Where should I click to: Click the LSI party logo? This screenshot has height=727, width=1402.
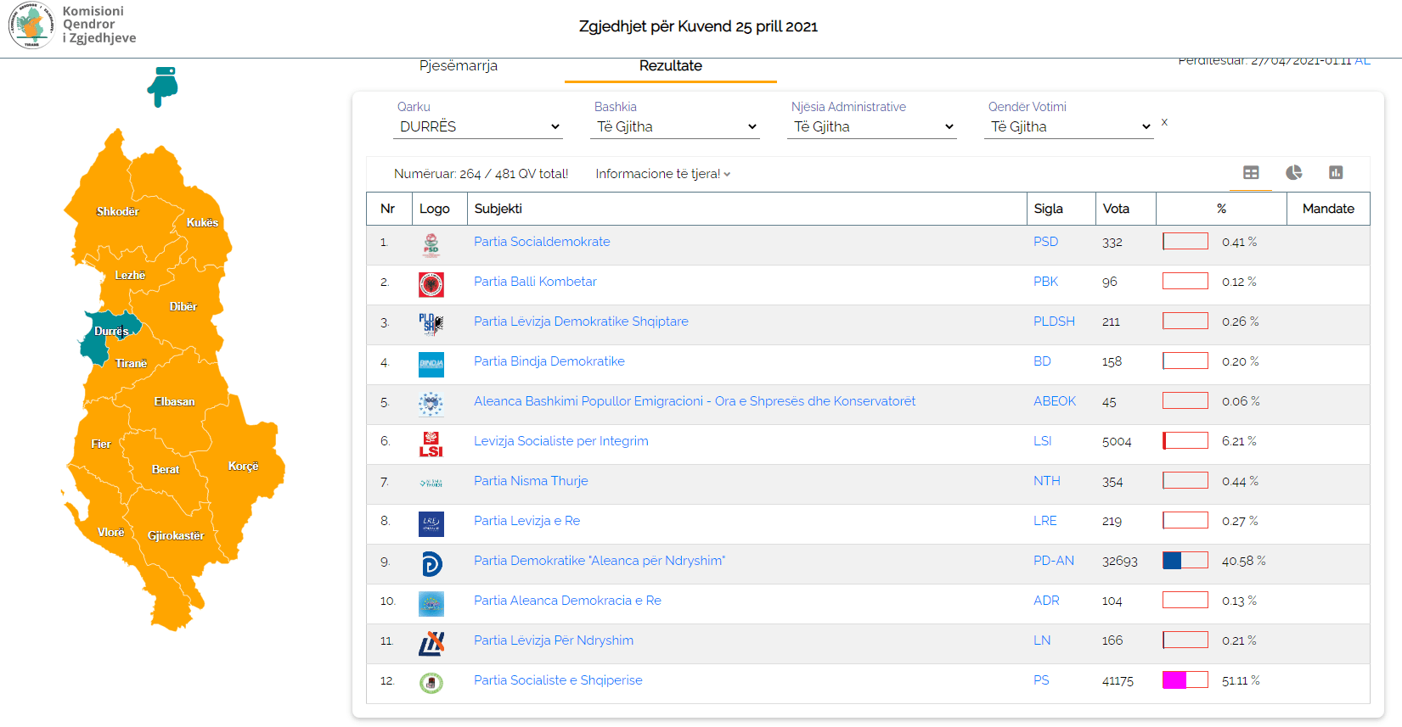point(431,445)
